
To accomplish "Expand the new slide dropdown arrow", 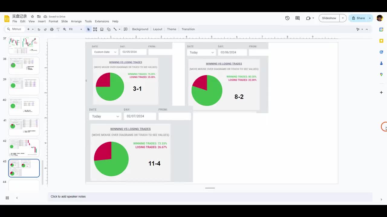I will click(x=33, y=29).
